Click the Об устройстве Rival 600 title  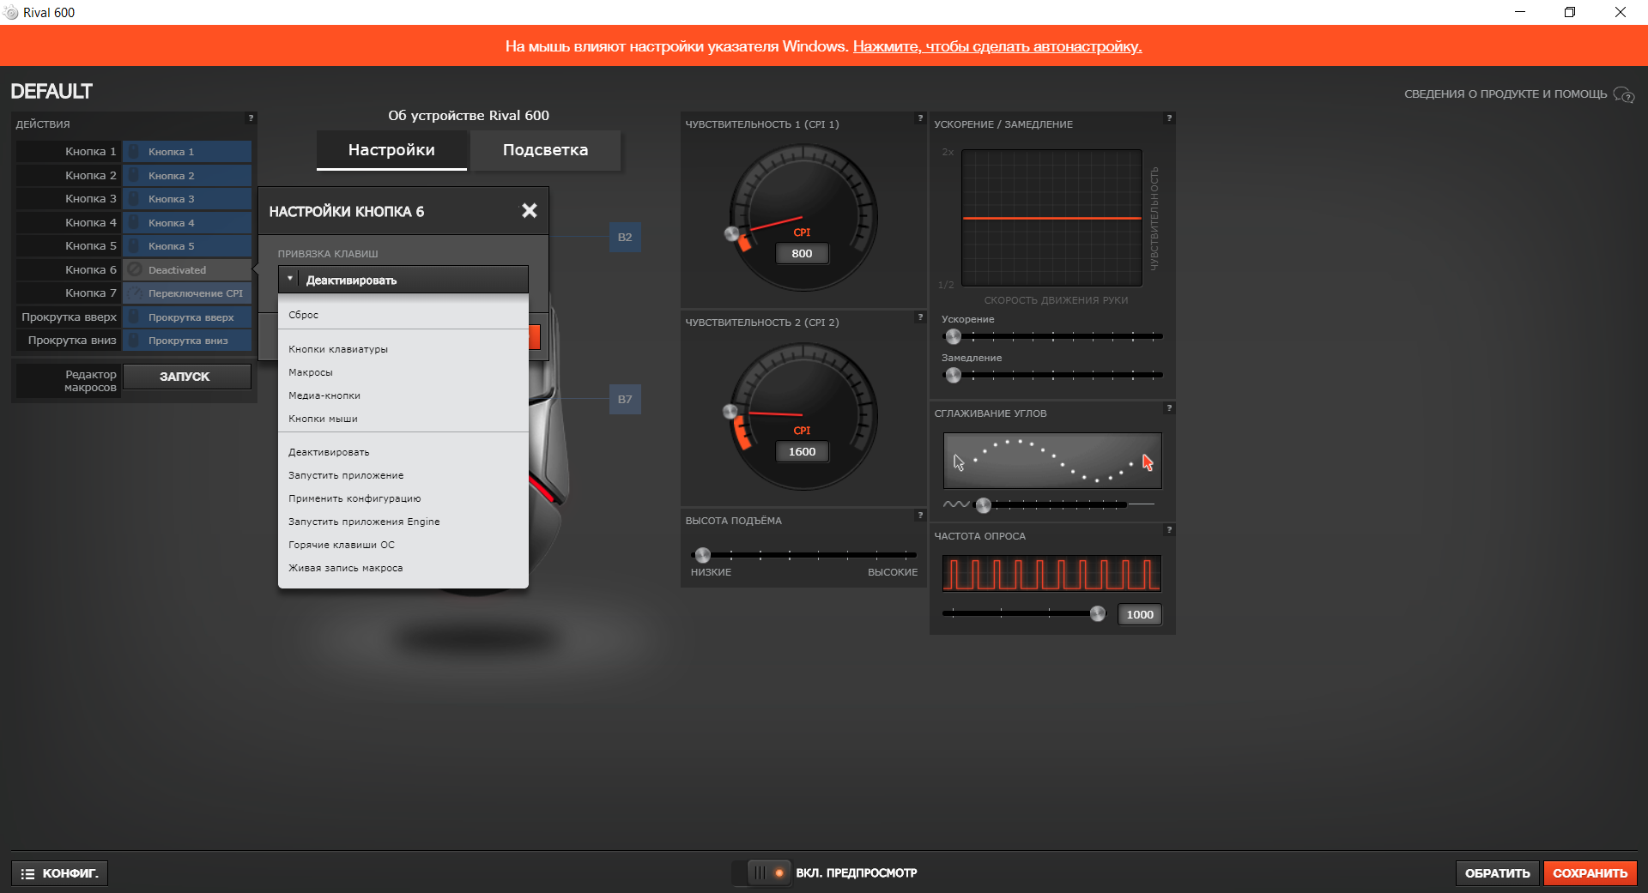tap(469, 116)
